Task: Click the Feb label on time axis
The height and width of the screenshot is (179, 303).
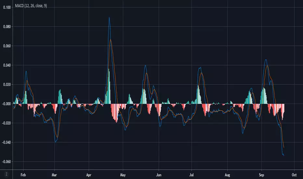Action: [x=23, y=175]
